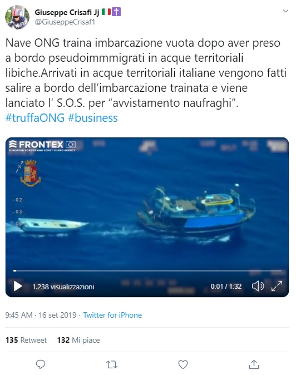Click the Frontex logo in the video
296x375 pixels.
(42, 146)
